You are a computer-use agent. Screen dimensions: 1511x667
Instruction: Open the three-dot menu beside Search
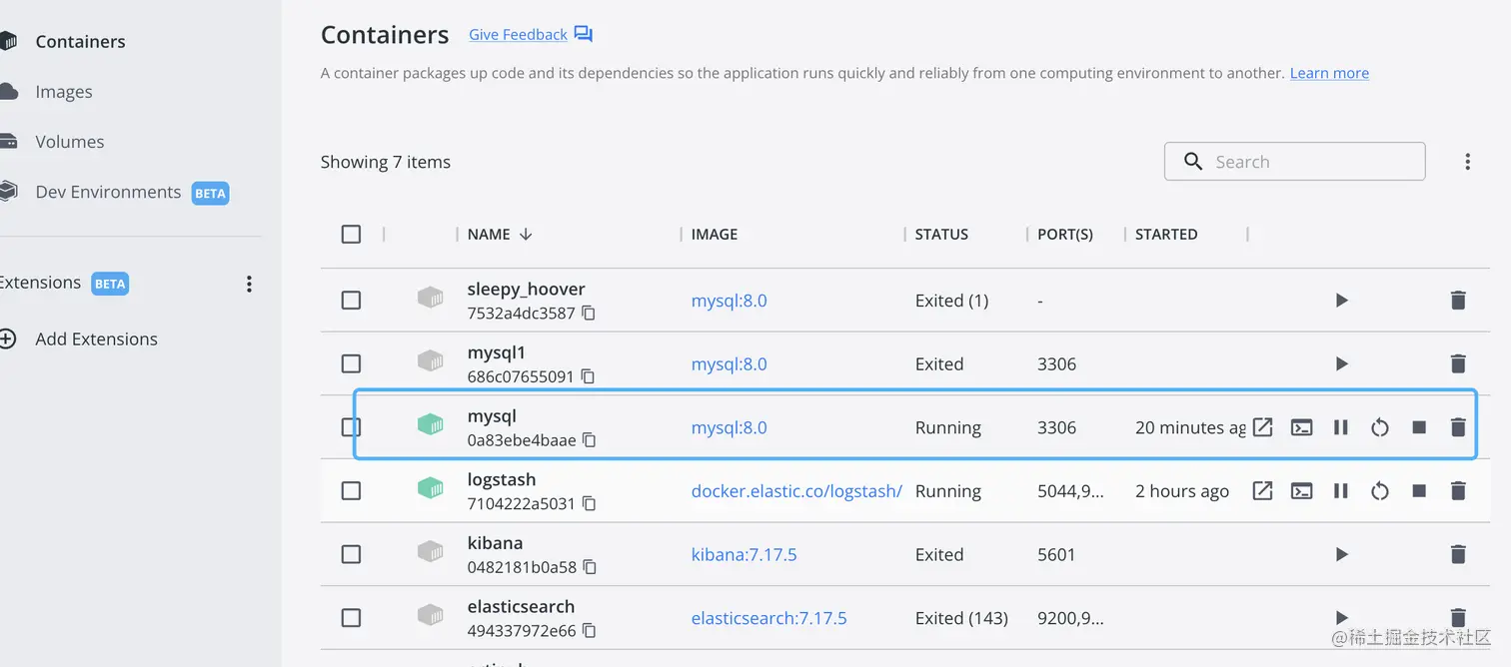click(1467, 162)
